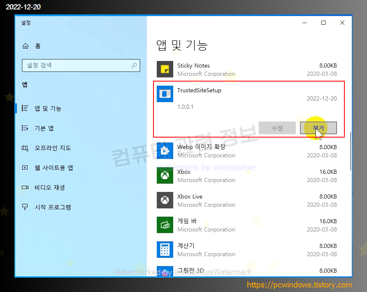Select the TrustedSiteSetup app name
367x292 pixels.
pyautogui.click(x=199, y=90)
